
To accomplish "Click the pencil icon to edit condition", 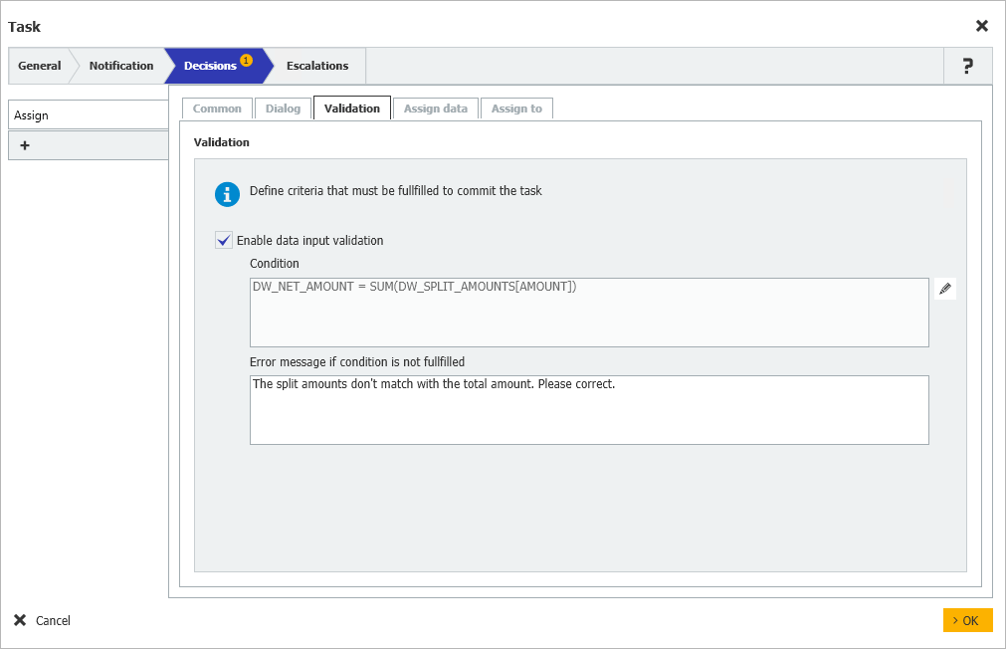I will 945,289.
